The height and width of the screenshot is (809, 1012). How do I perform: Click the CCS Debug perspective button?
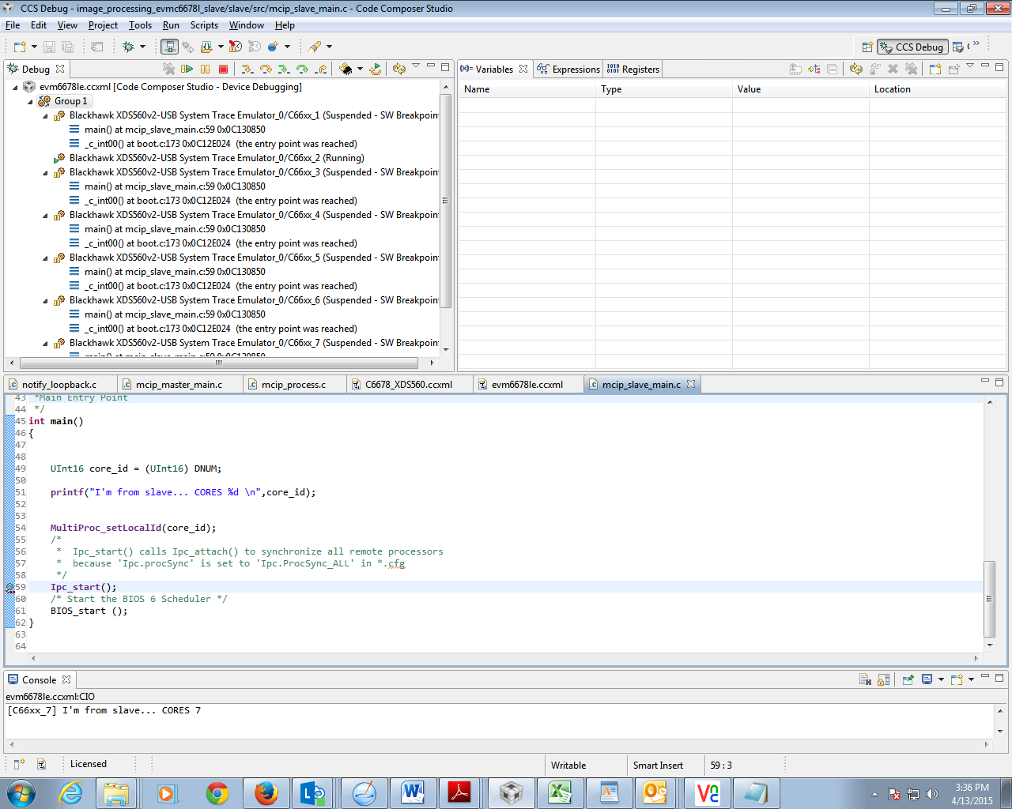tap(912, 47)
